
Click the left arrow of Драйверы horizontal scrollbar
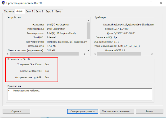(95, 54)
